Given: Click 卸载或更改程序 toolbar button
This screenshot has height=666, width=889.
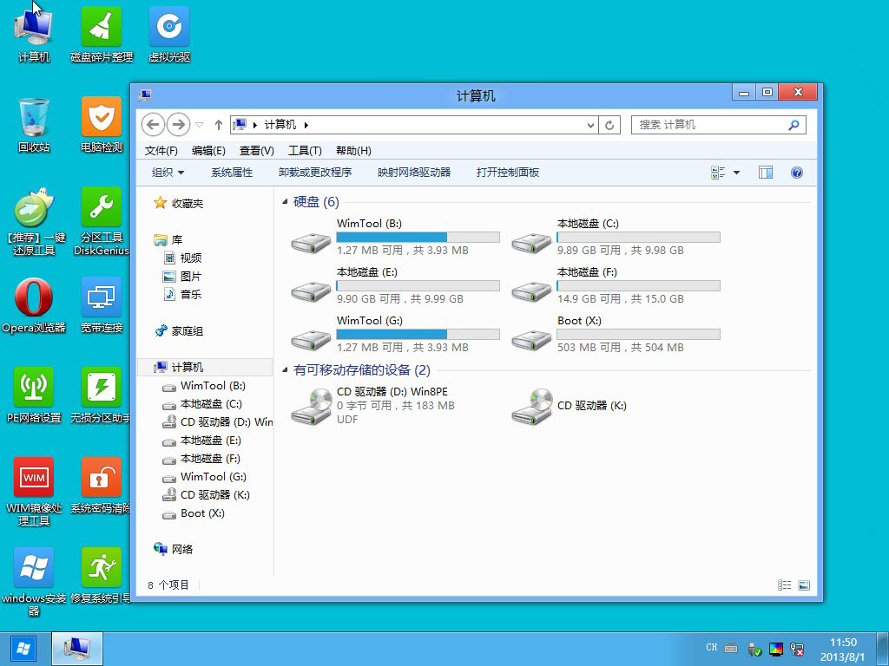Looking at the screenshot, I should (315, 173).
